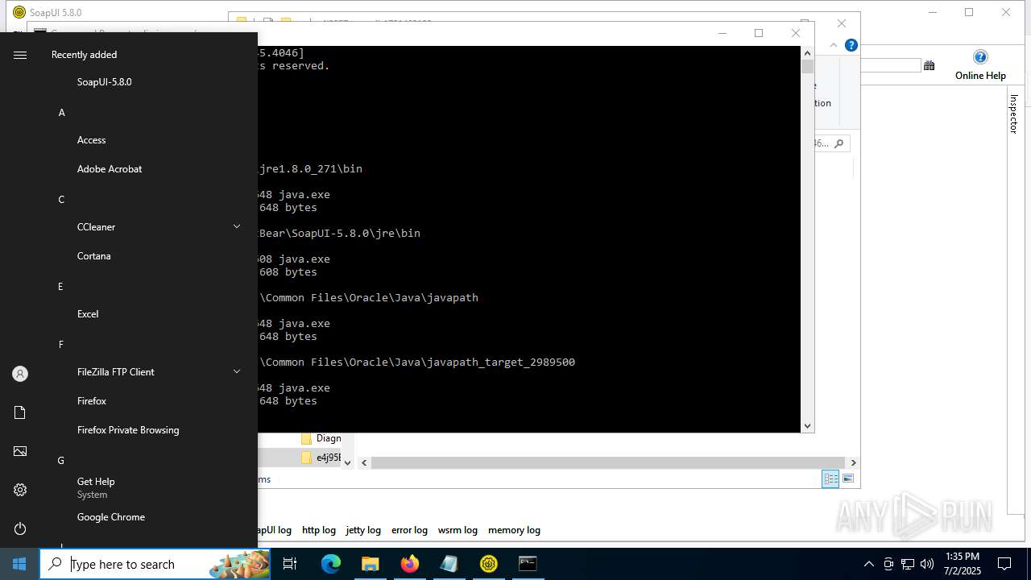The height and width of the screenshot is (580, 1031).
Task: Switch to the error log tab
Action: tap(409, 530)
